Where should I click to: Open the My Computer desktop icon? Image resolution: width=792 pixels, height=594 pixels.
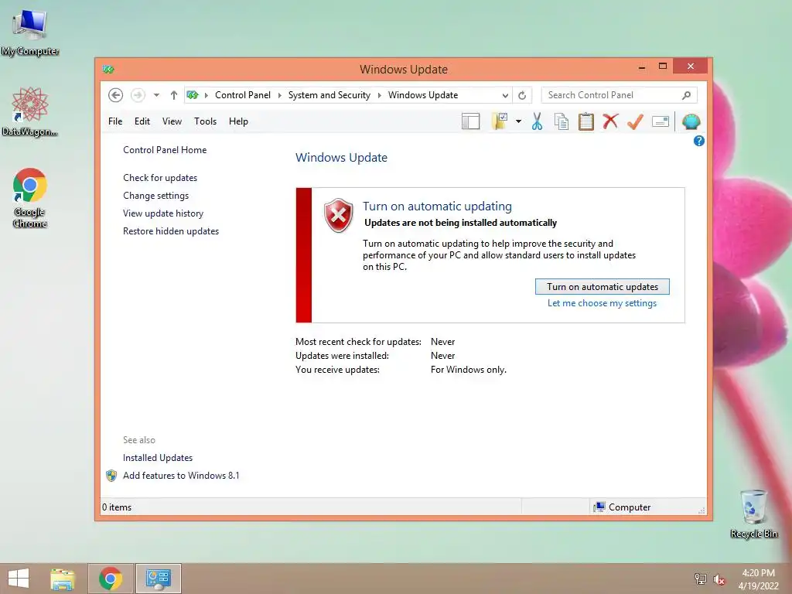click(30, 32)
